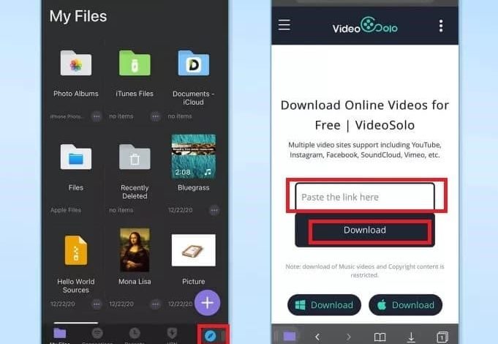The image size is (498, 344).
Task: Select the 'My Files' title
Action: click(x=78, y=17)
